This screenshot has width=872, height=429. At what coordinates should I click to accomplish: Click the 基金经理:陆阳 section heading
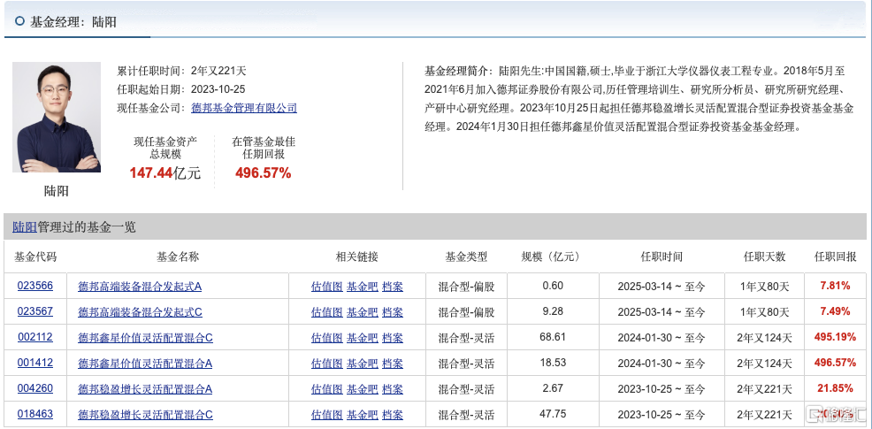point(73,22)
